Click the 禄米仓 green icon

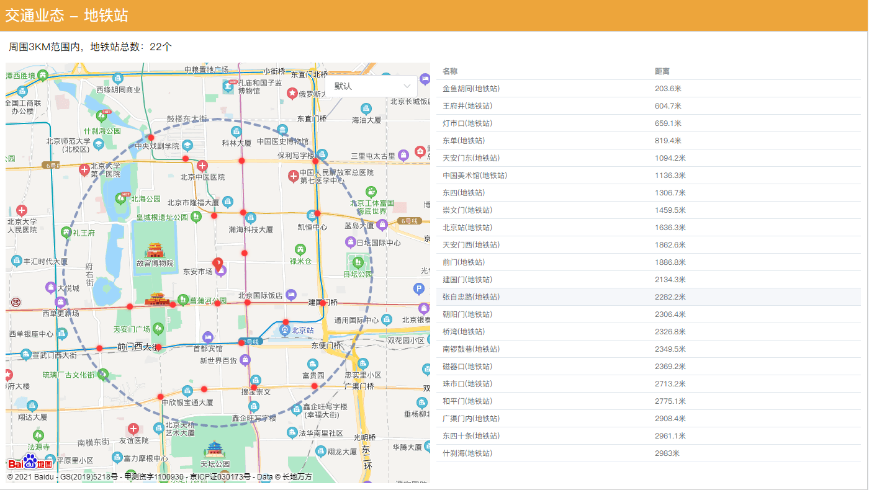(300, 250)
